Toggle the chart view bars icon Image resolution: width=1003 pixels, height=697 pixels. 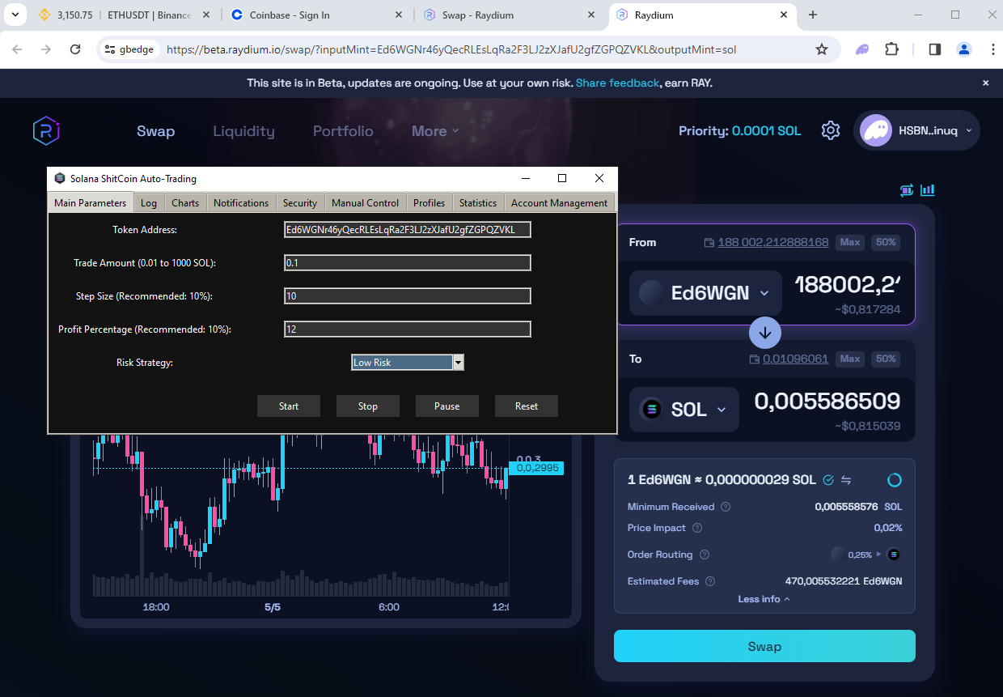click(x=928, y=190)
